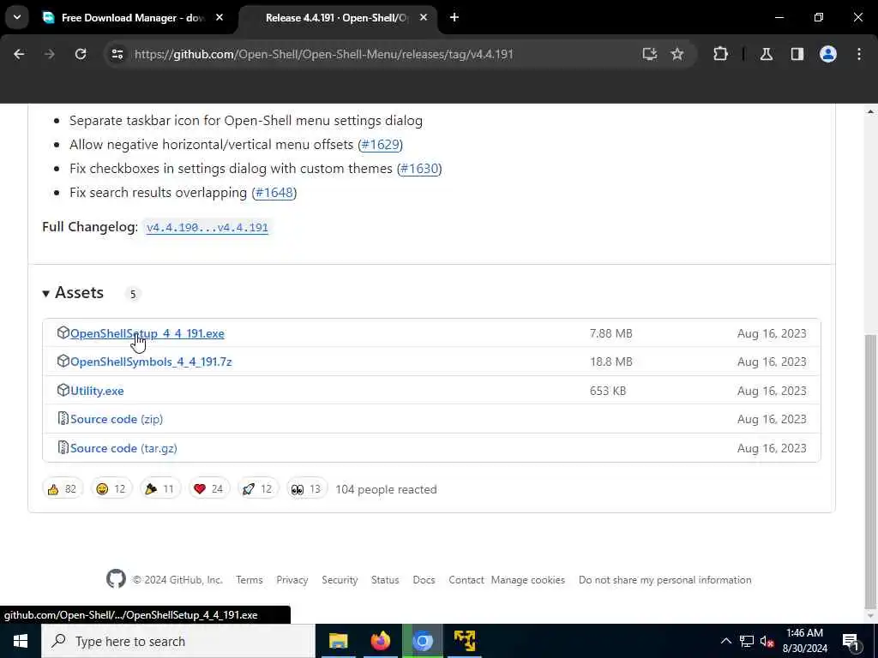Click the package icon beside Utility.exe

[63, 390]
